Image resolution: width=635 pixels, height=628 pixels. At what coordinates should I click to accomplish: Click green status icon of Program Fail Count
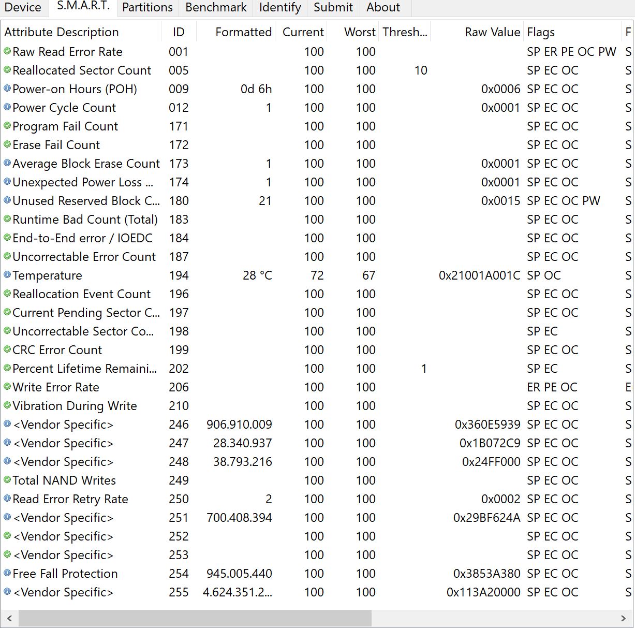(x=7, y=126)
